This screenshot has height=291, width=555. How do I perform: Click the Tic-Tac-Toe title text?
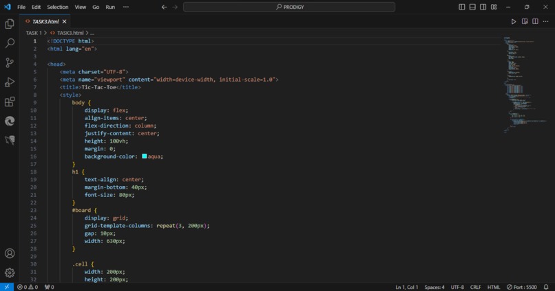[x=98, y=87]
